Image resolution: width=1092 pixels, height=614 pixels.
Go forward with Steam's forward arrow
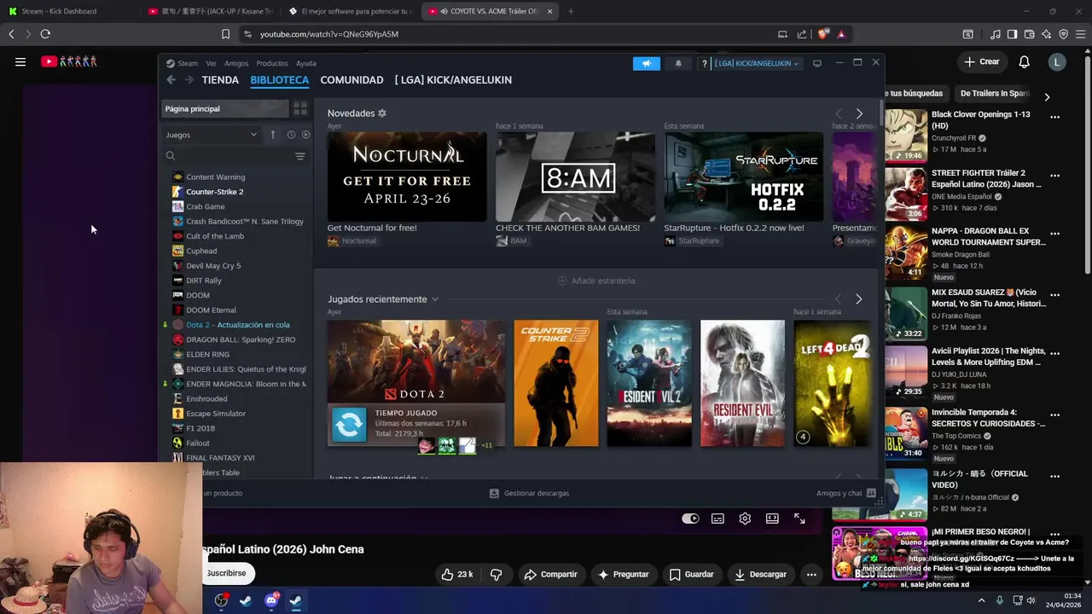[189, 79]
